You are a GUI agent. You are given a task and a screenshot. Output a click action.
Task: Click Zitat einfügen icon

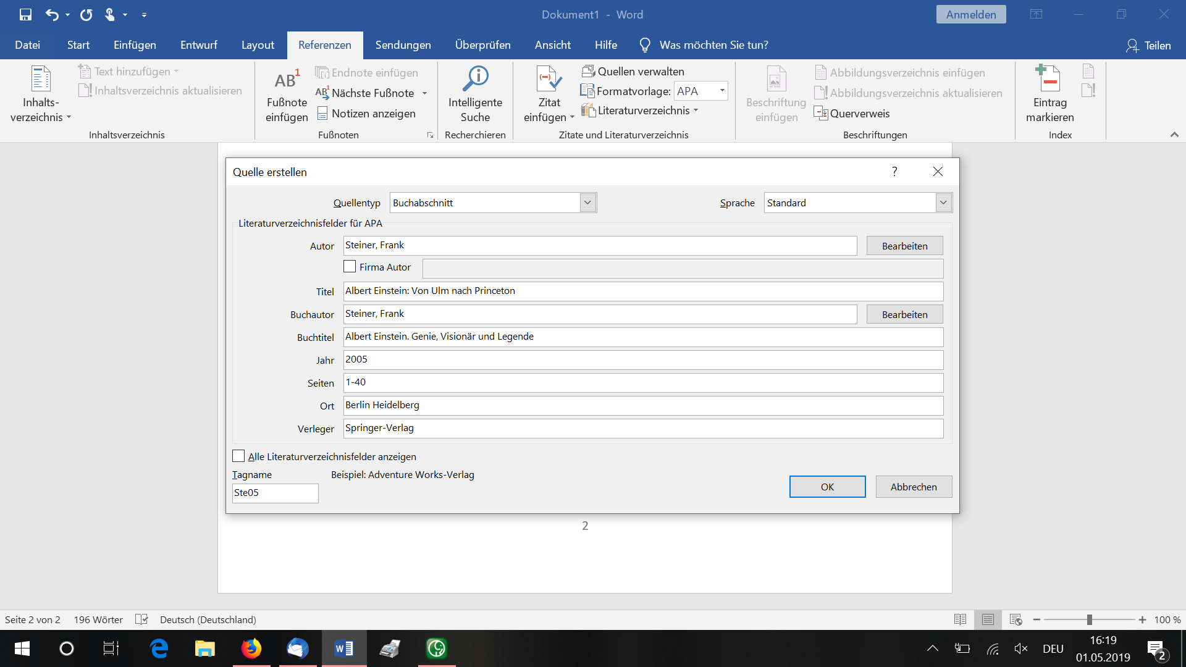click(x=549, y=79)
